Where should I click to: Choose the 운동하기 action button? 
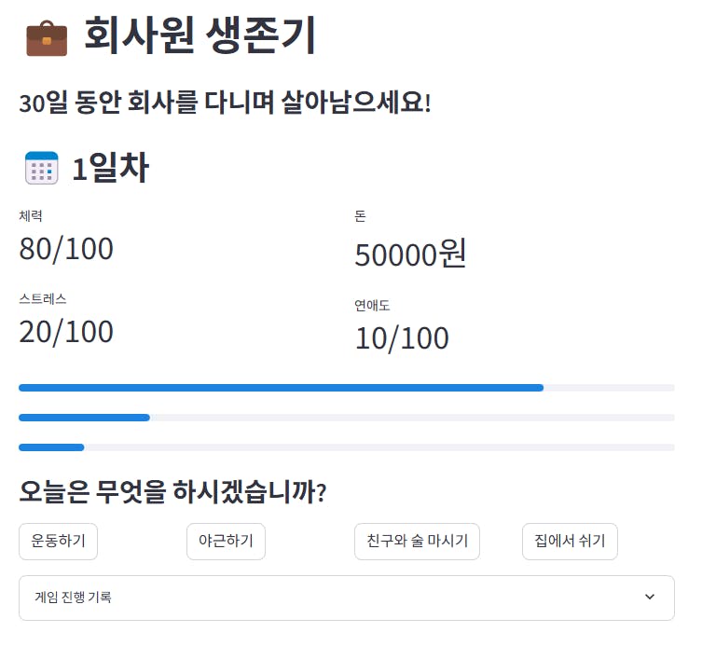point(58,542)
